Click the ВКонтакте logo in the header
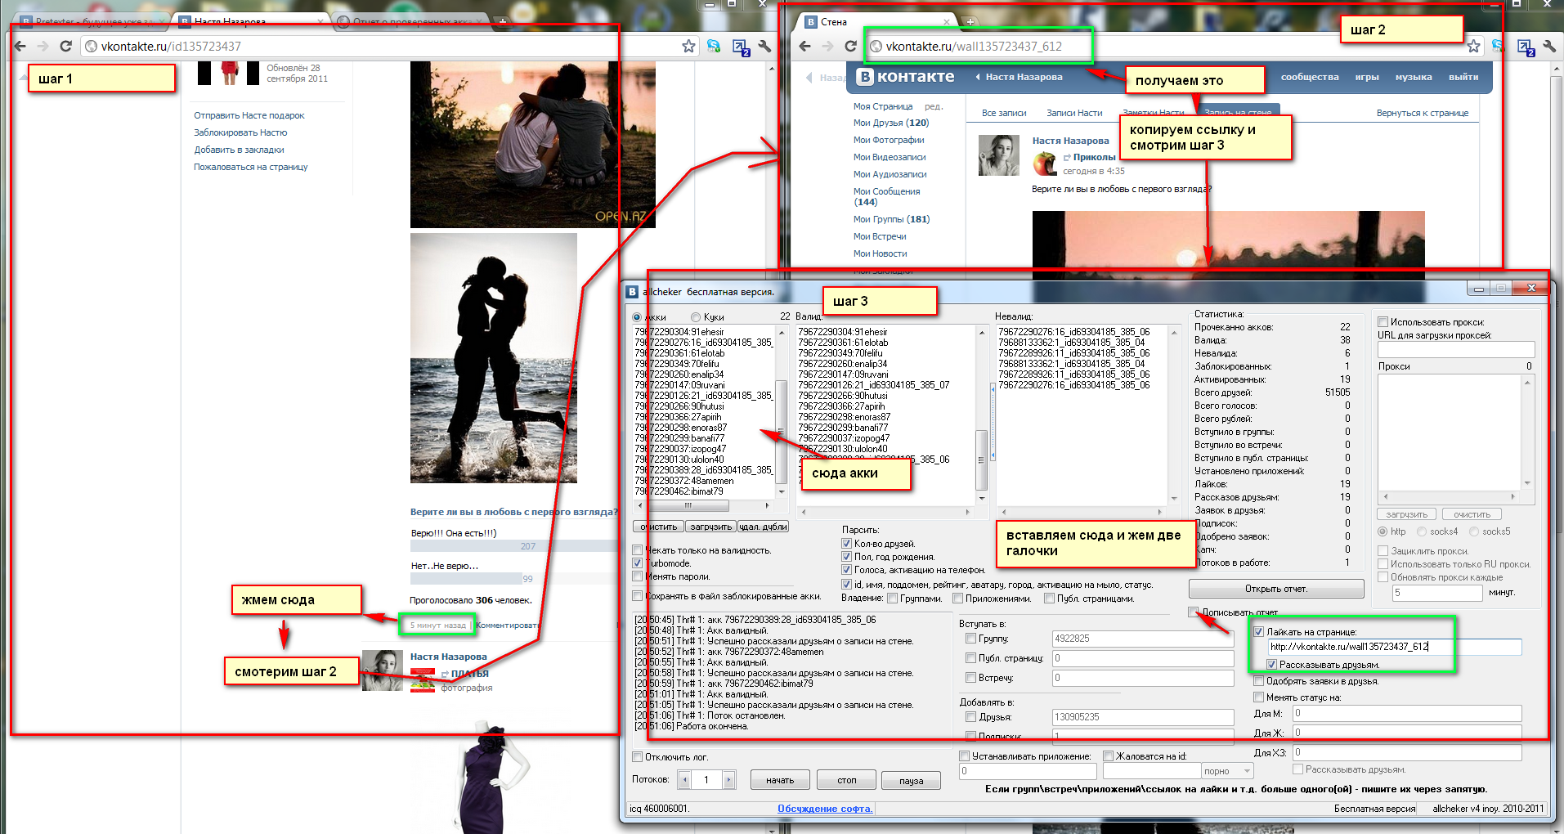The height and width of the screenshot is (834, 1564). [906, 77]
